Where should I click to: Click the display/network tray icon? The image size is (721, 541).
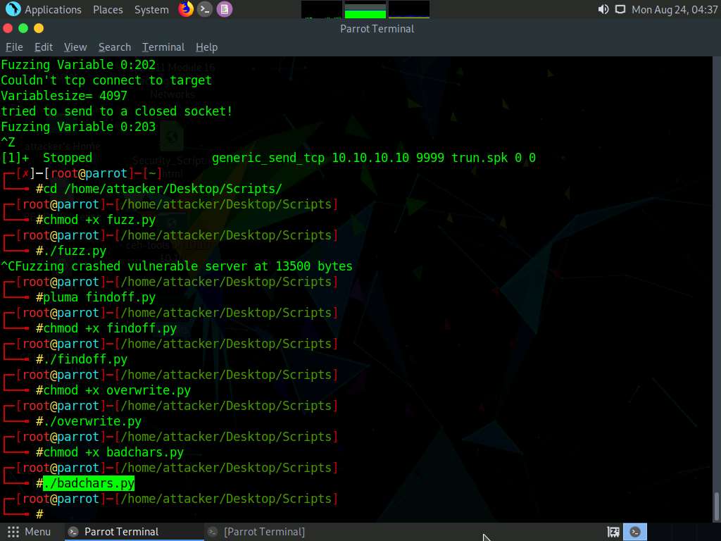[x=620, y=9]
